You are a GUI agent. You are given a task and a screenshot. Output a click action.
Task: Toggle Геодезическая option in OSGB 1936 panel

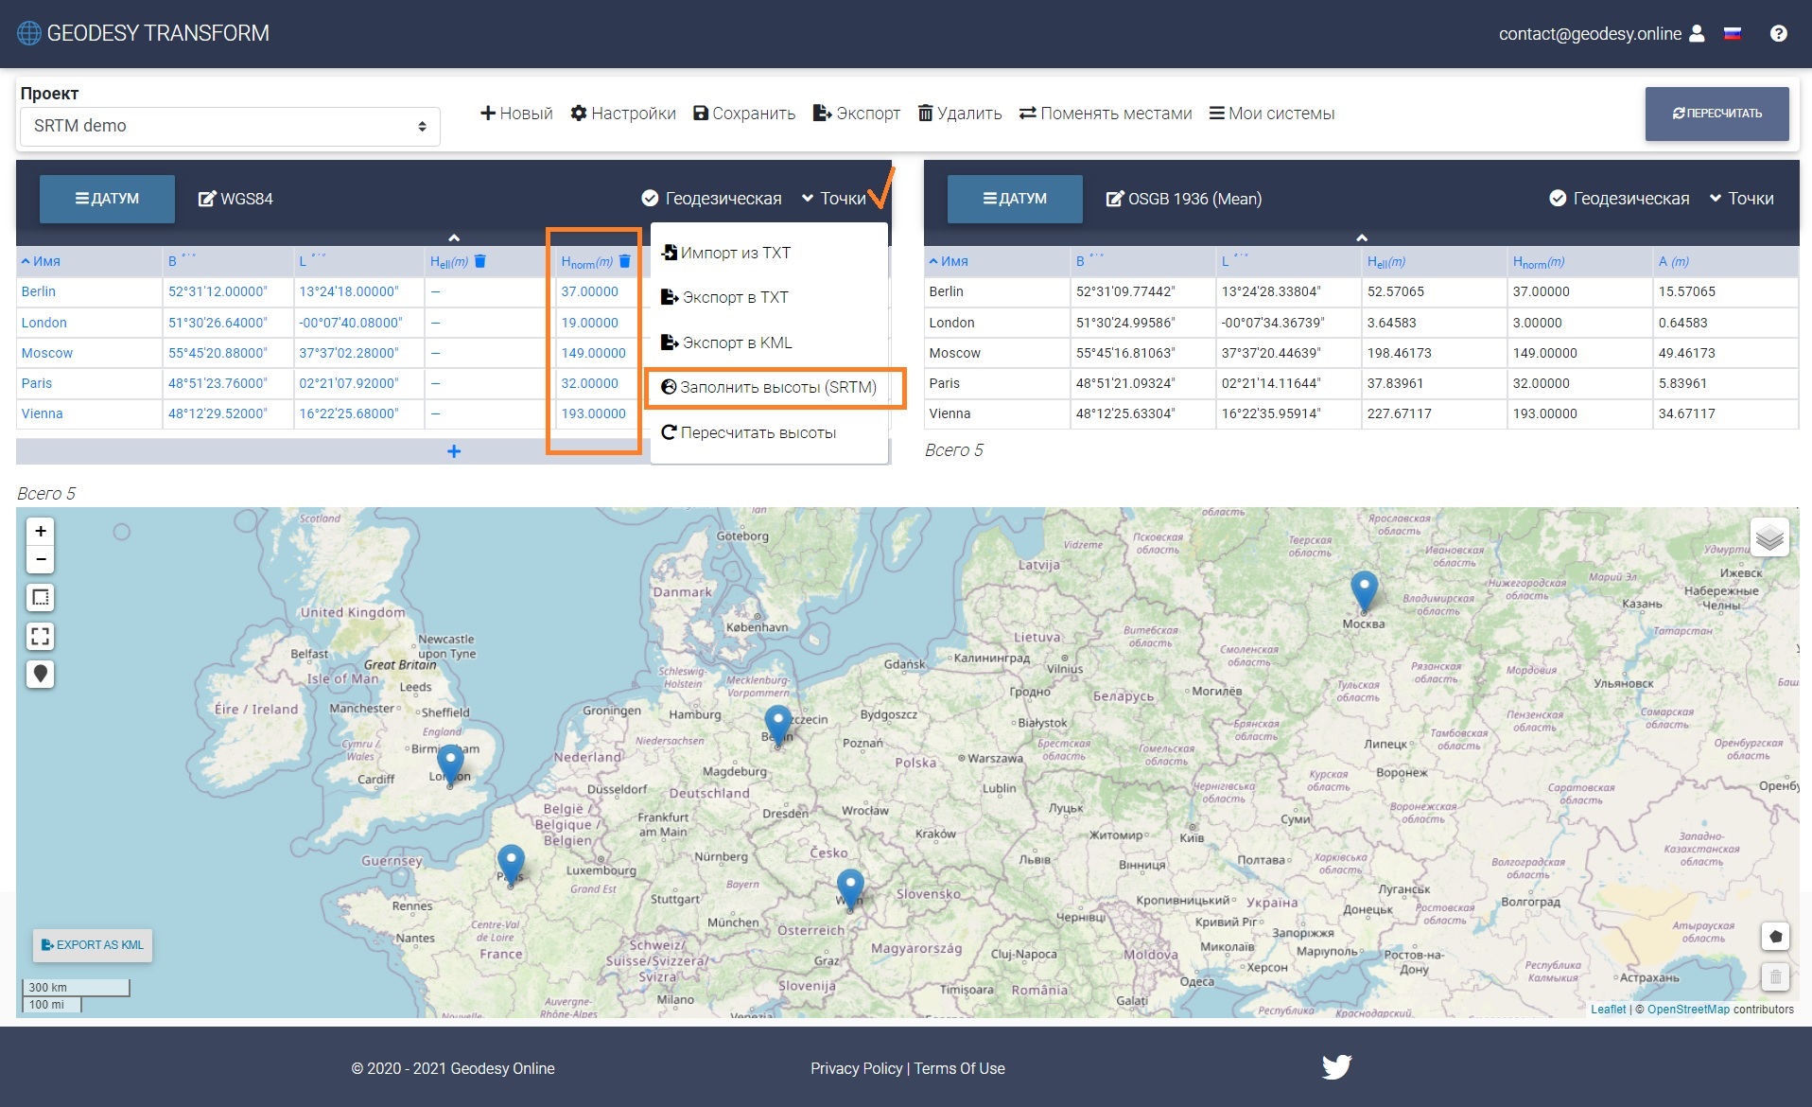pyautogui.click(x=1619, y=199)
